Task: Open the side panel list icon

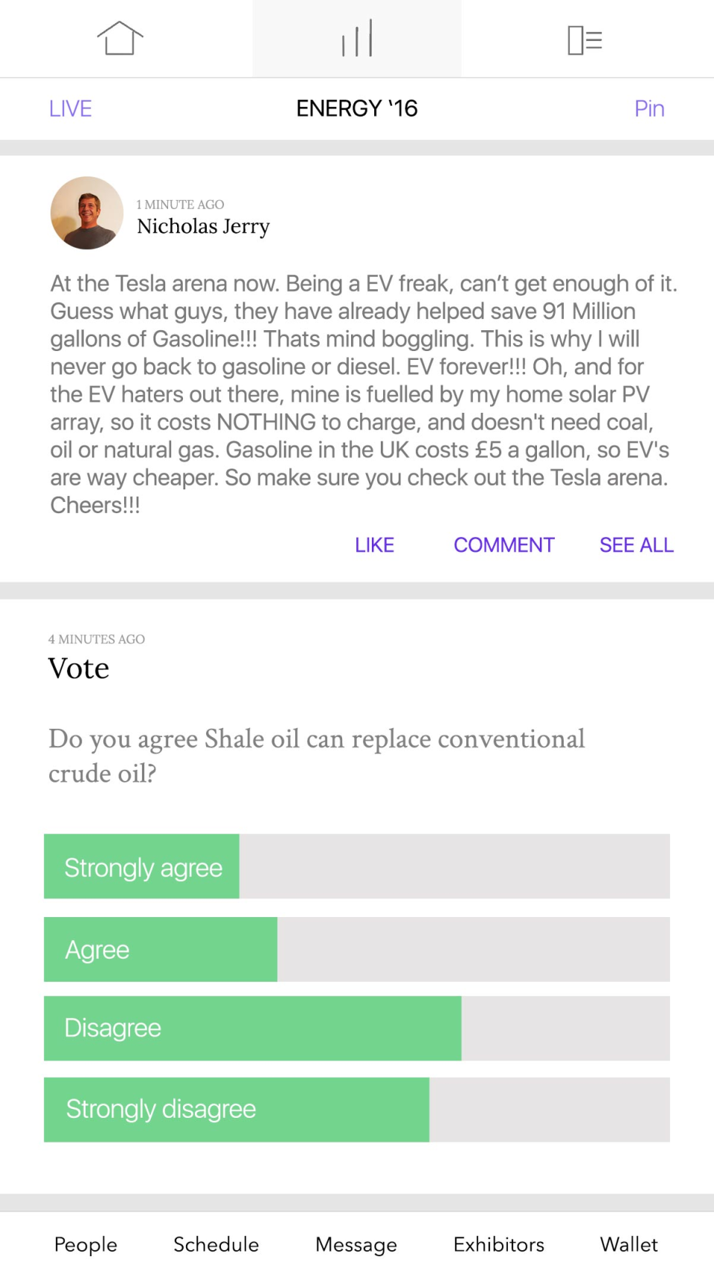Action: point(585,40)
